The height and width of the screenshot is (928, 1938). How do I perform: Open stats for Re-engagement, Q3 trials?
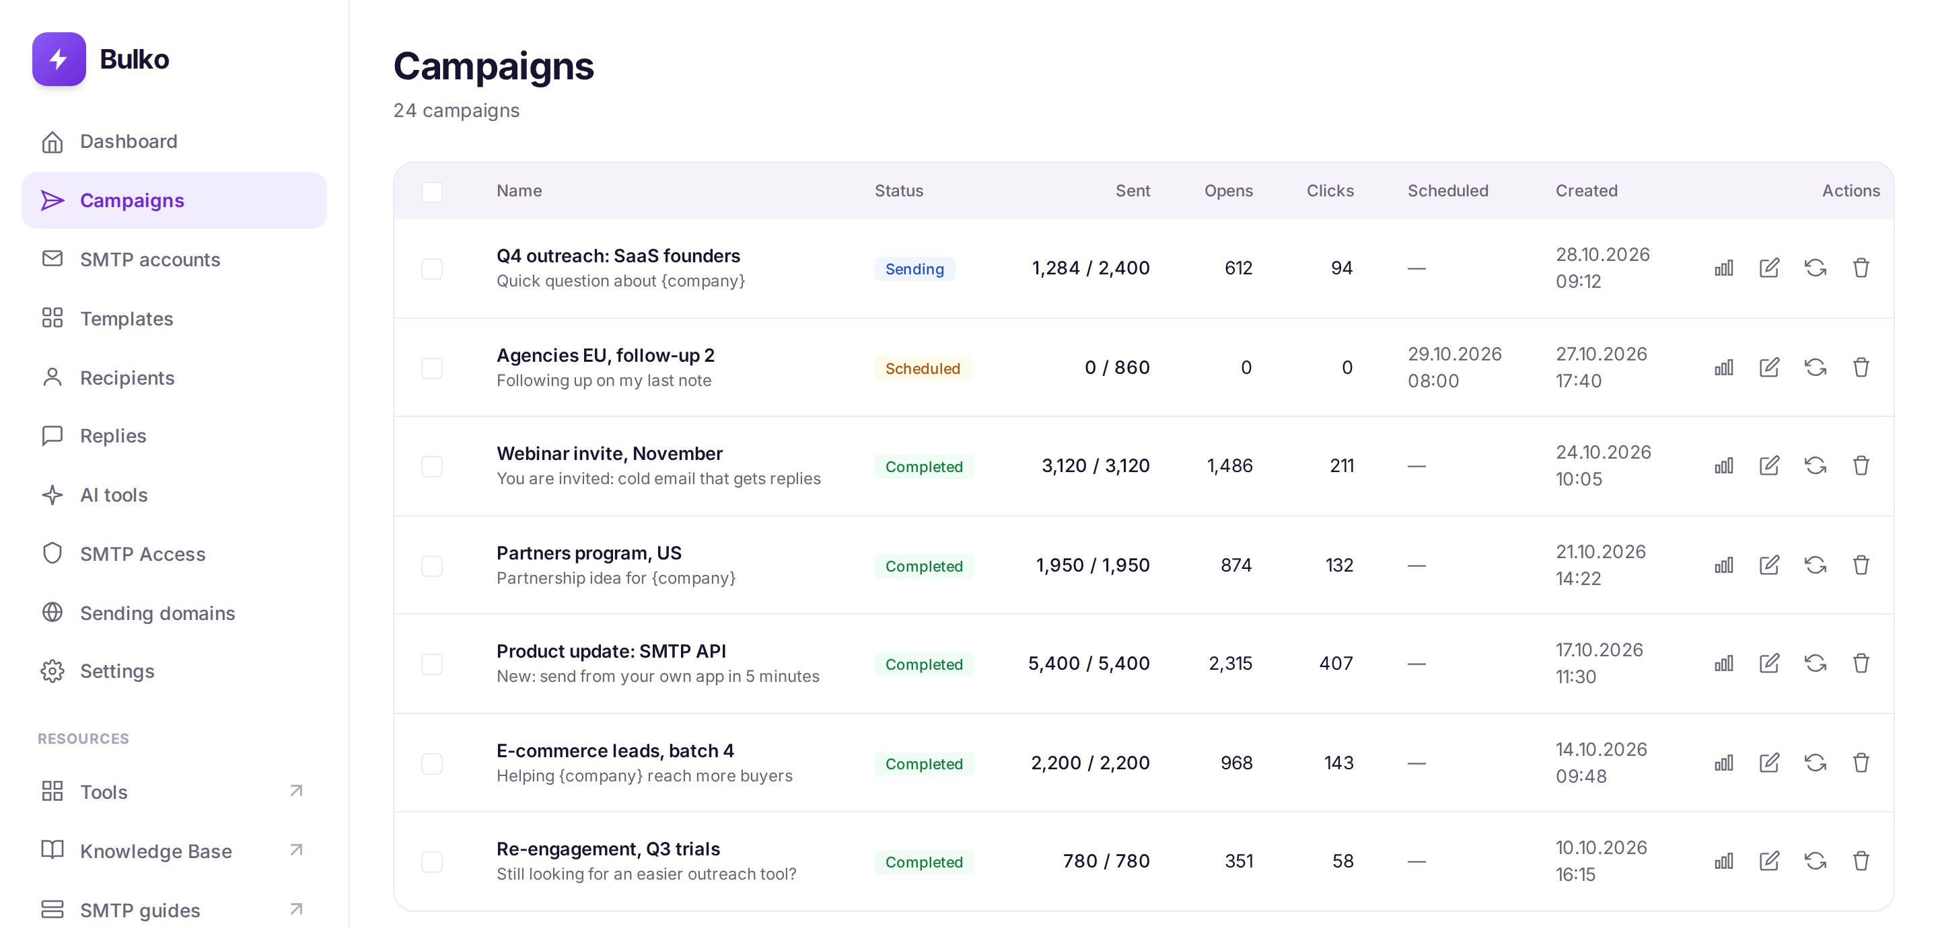[1723, 861]
